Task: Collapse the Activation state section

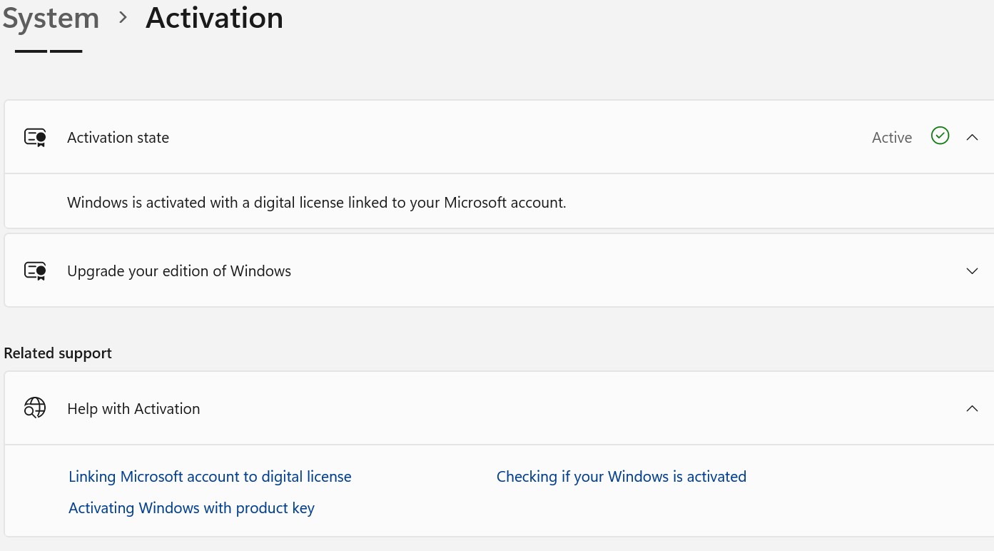Action: [x=972, y=136]
